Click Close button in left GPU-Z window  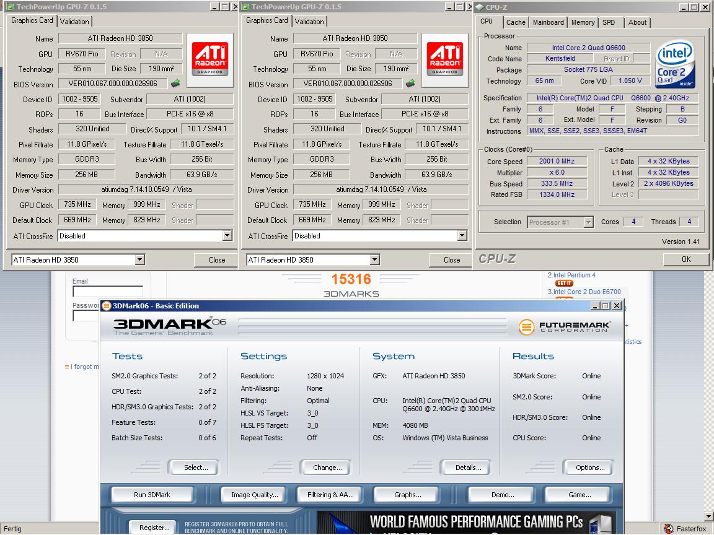click(217, 260)
